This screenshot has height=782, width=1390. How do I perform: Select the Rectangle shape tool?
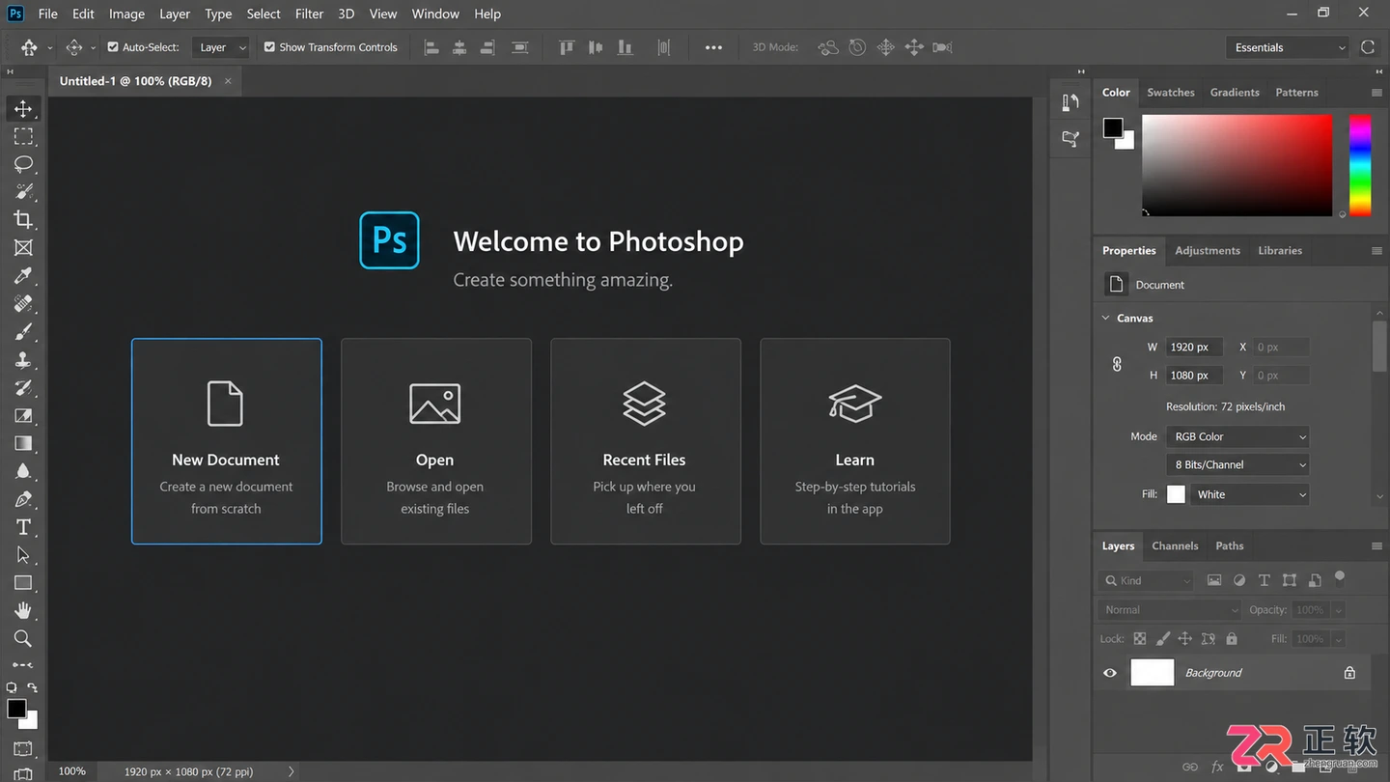(23, 583)
